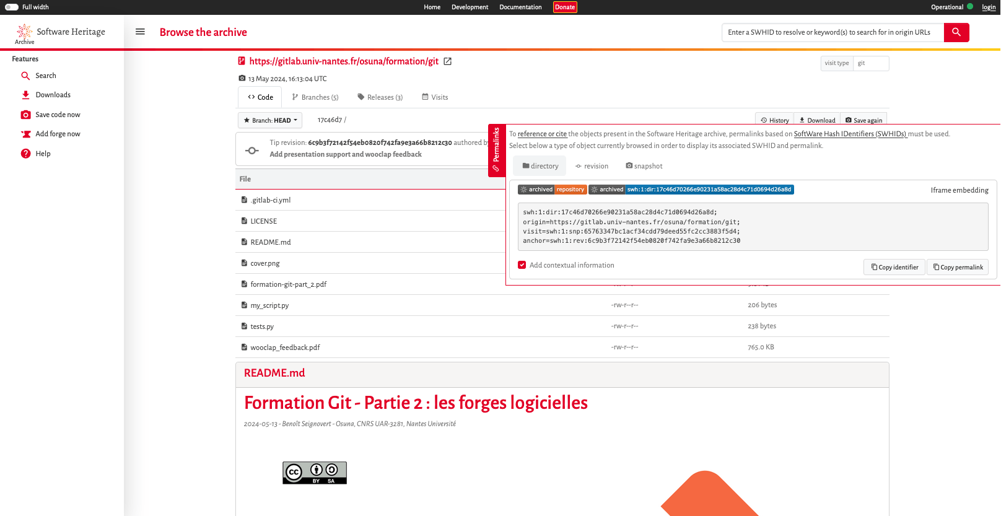Viewport: 1001px width, 516px height.
Task: Open the README.md file link
Action: [x=271, y=242]
